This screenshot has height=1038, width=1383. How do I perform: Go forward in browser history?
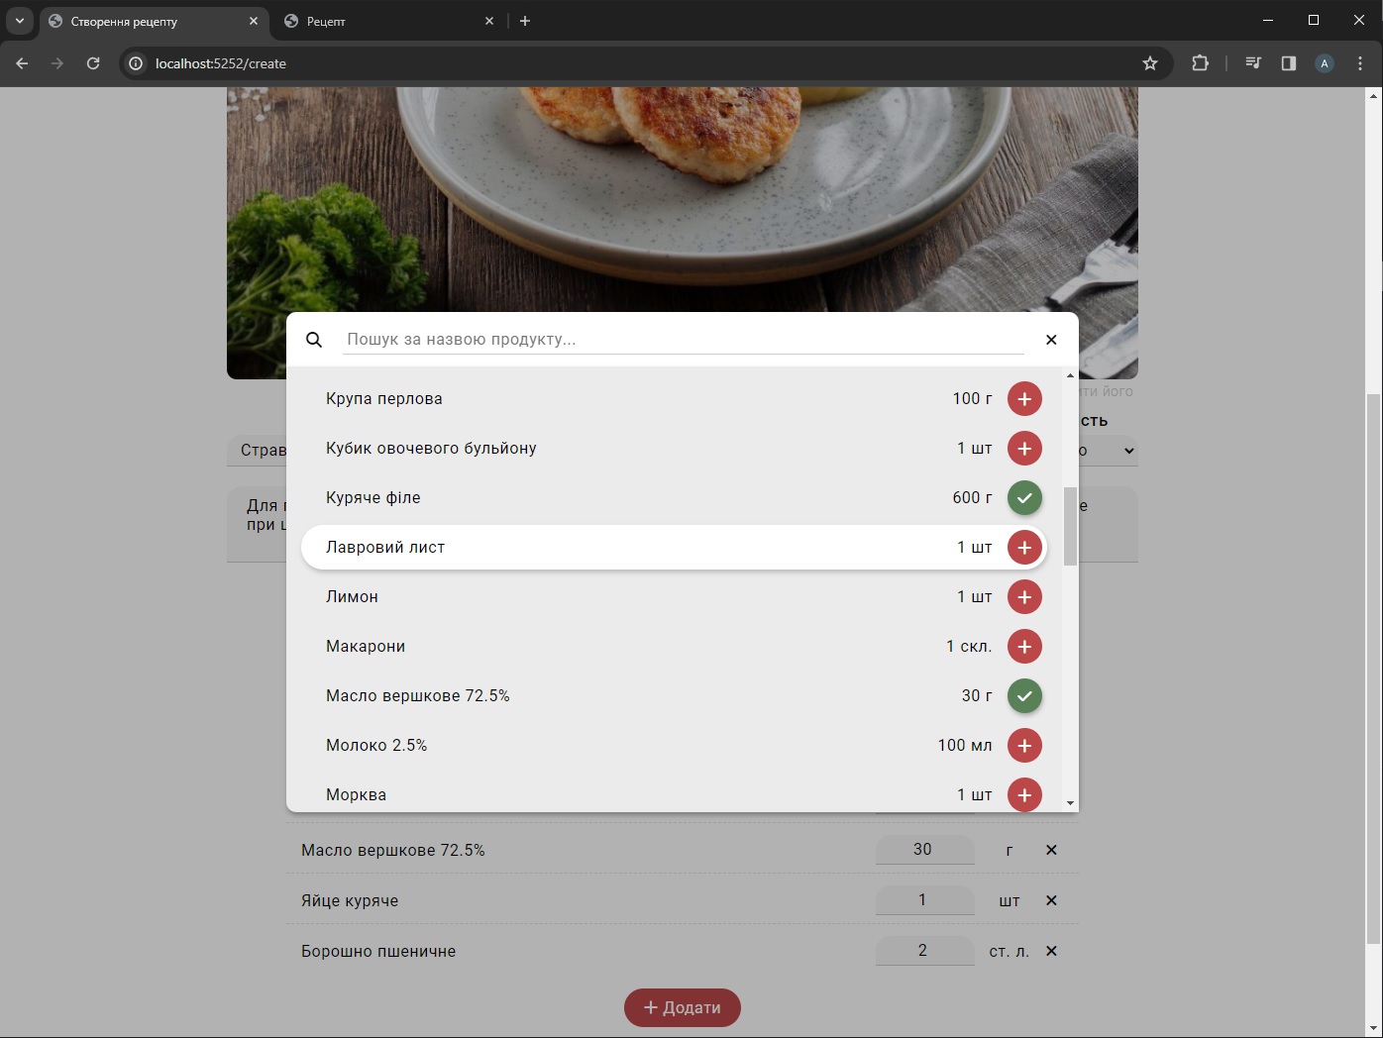[x=57, y=63]
